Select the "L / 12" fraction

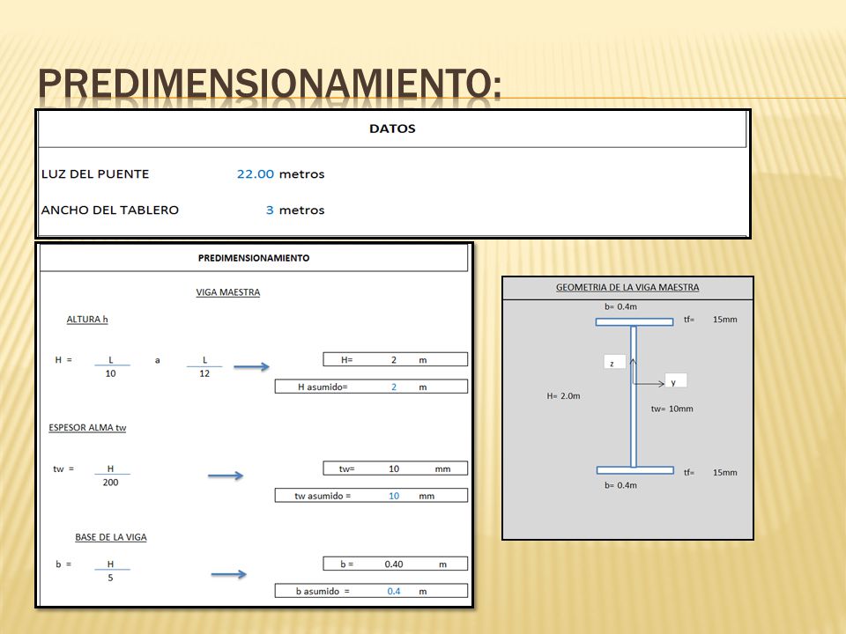click(x=204, y=366)
